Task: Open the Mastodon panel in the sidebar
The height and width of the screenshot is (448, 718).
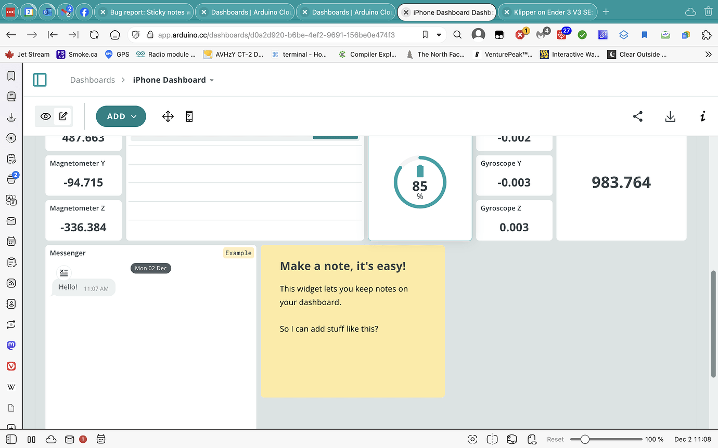Action: coord(11,345)
